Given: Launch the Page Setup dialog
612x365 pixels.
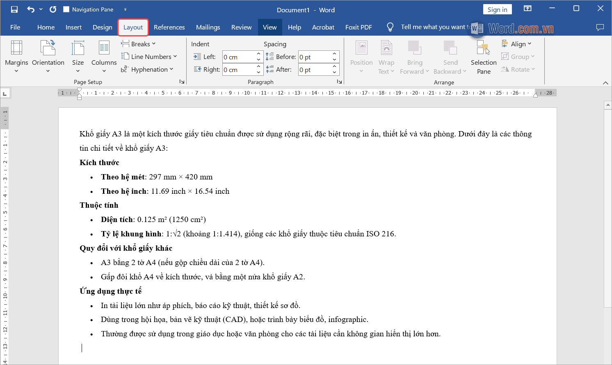Looking at the screenshot, I should (182, 82).
